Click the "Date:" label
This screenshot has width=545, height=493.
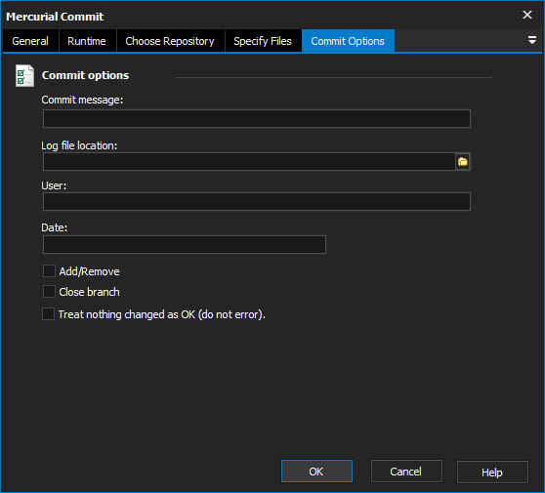click(55, 227)
